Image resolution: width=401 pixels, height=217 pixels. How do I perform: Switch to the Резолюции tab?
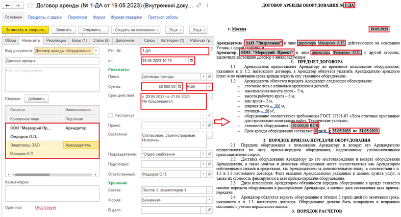pyautogui.click(x=56, y=40)
